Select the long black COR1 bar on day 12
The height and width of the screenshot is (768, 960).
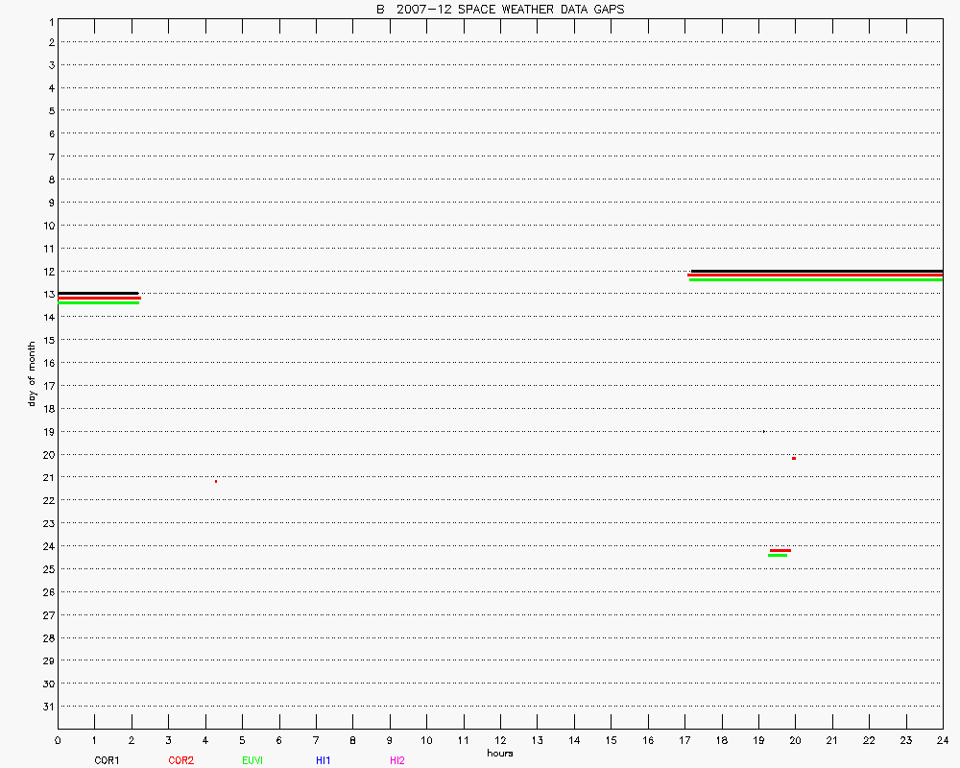point(816,271)
